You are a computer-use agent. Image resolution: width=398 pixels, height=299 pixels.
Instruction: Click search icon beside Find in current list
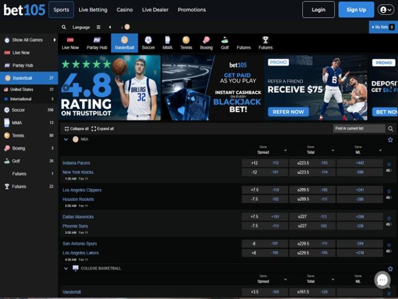point(391,129)
